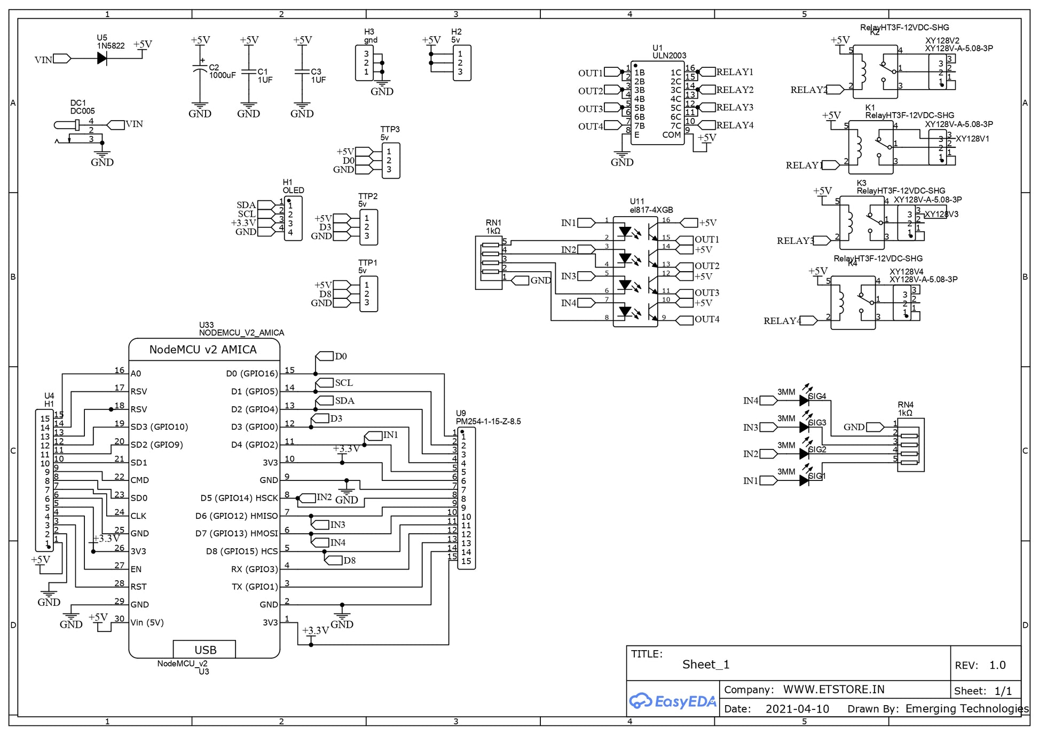Select the RN4 1kΩ resistor network
The image size is (1039, 735).
910,445
